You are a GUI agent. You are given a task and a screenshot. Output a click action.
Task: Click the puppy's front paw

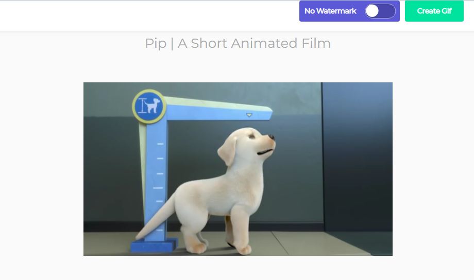tap(245, 250)
